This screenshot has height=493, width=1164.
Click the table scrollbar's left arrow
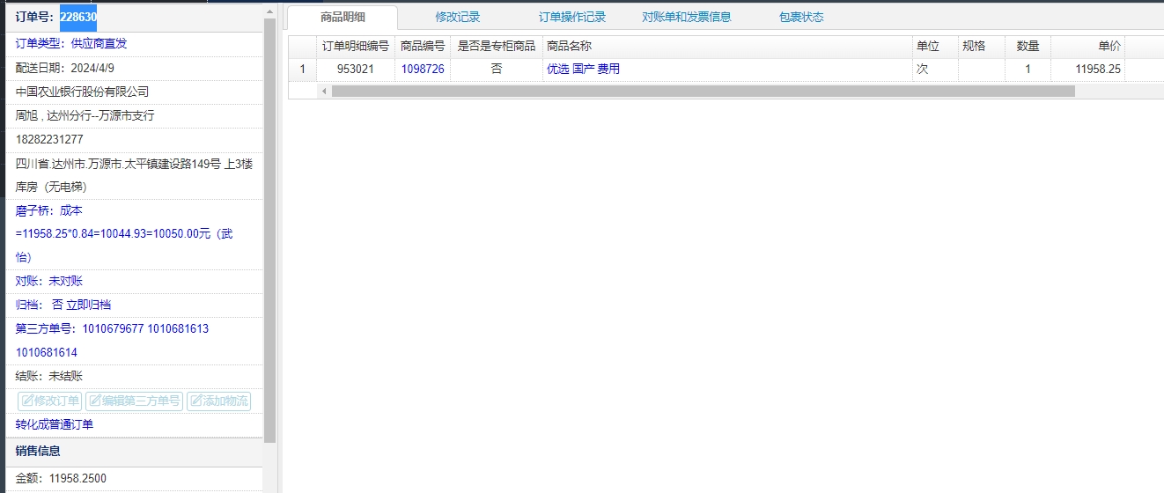tap(323, 91)
